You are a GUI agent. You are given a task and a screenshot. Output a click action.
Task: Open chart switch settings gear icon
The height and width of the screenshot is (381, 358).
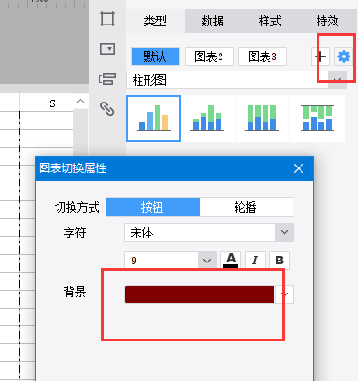point(343,56)
